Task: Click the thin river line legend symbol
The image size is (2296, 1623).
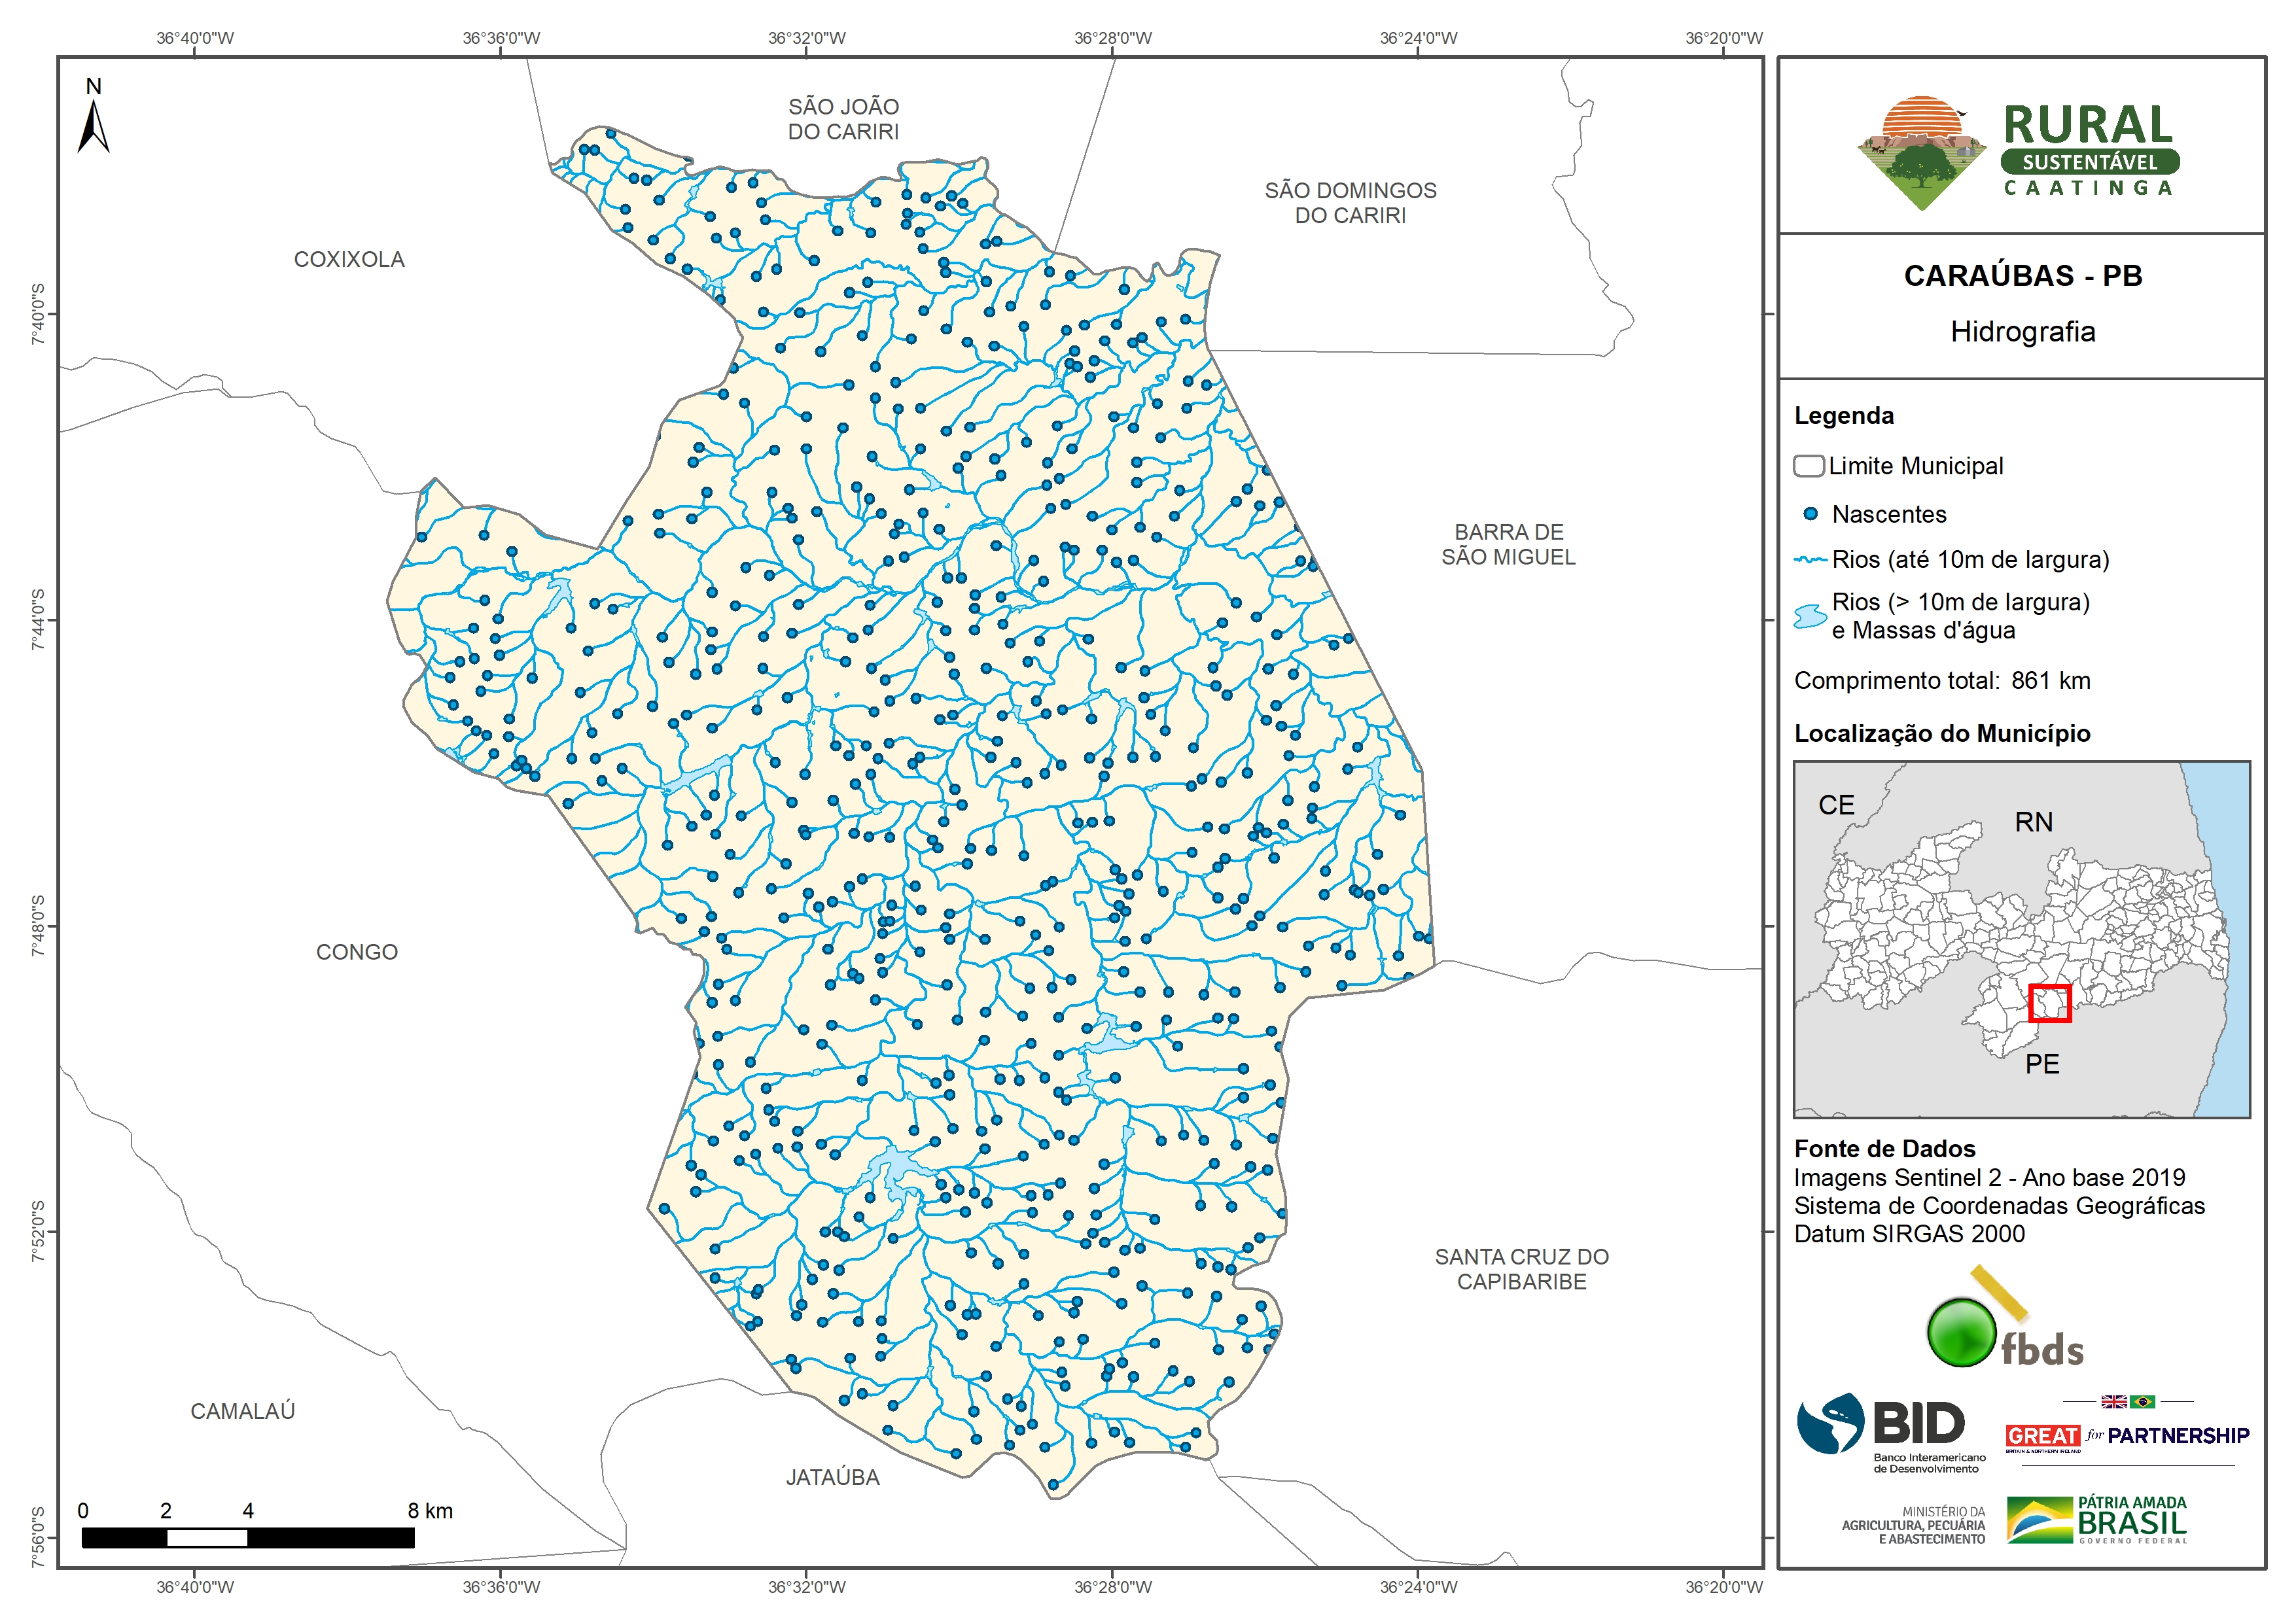Action: pyautogui.click(x=1810, y=560)
